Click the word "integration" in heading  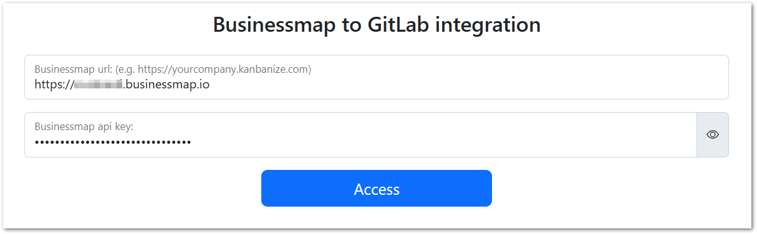[x=489, y=25]
